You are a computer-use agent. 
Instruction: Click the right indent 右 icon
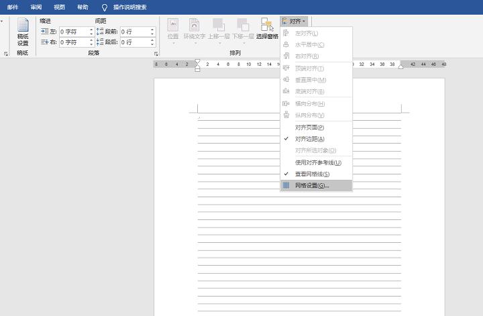(45, 42)
